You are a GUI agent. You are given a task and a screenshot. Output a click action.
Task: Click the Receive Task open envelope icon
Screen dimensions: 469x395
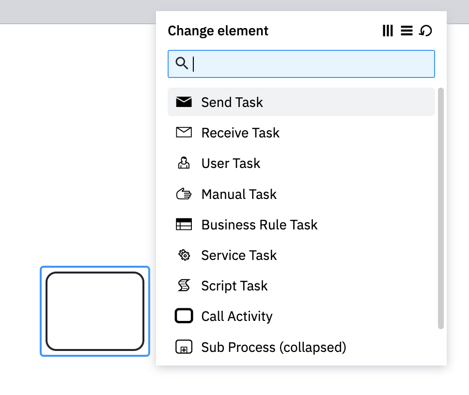click(x=184, y=132)
